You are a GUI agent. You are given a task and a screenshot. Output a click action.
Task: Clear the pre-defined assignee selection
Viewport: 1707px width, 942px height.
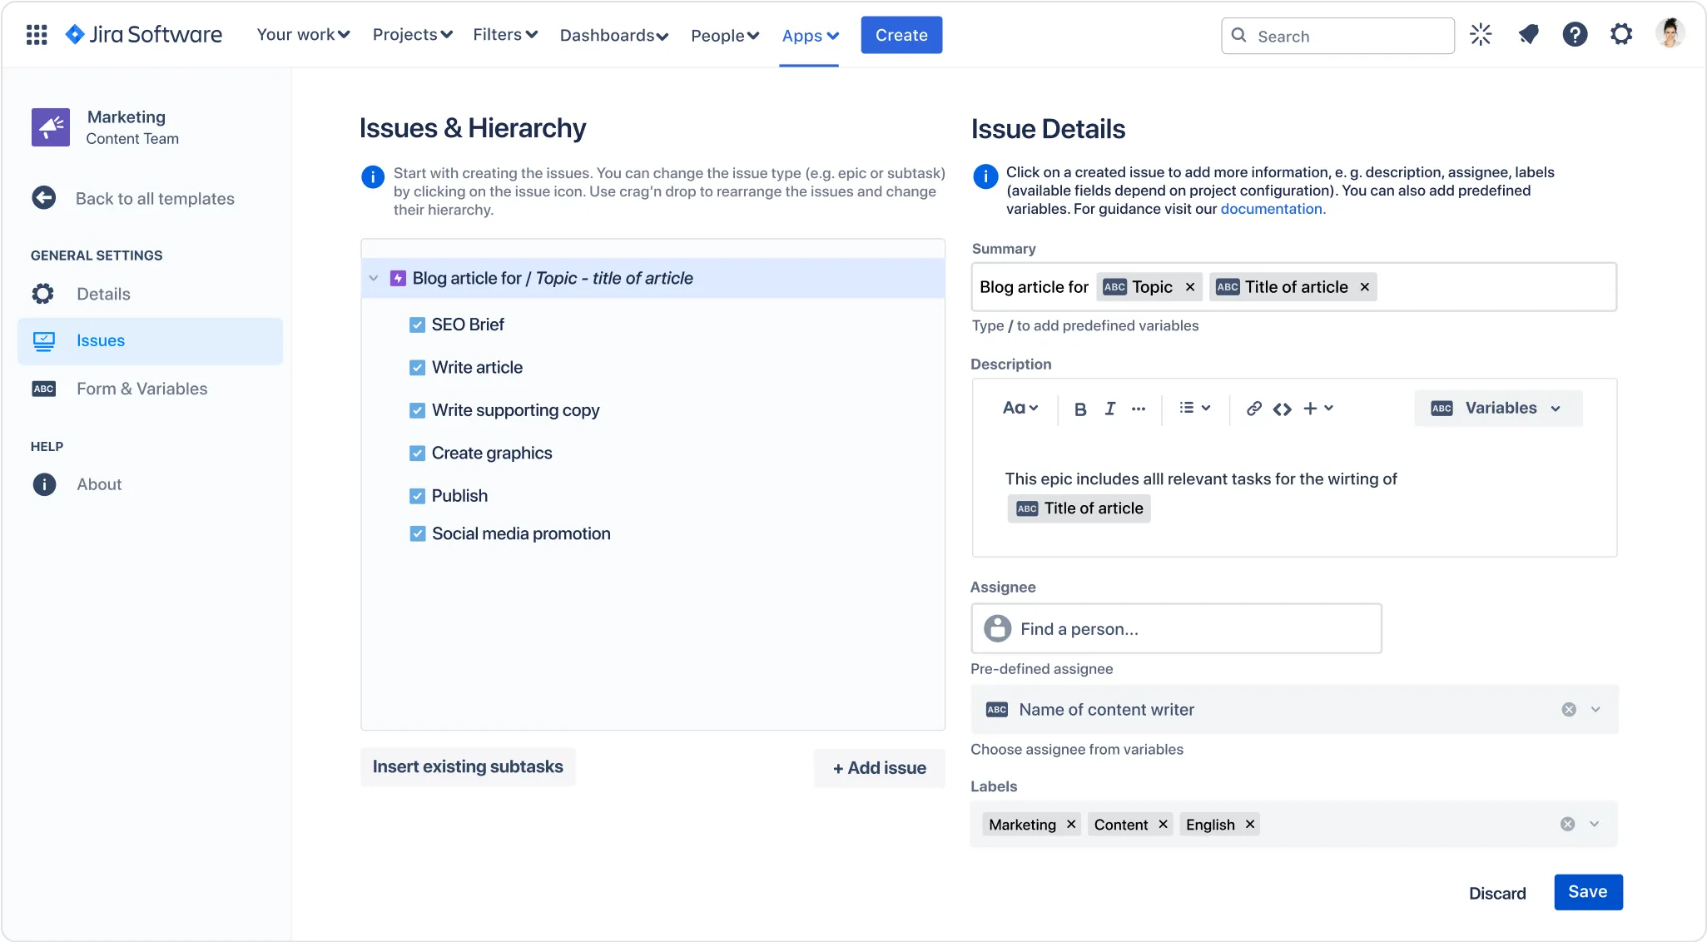click(x=1569, y=710)
